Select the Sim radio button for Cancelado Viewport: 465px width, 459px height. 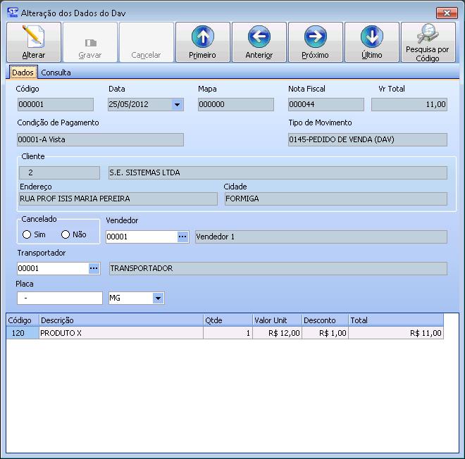point(27,235)
